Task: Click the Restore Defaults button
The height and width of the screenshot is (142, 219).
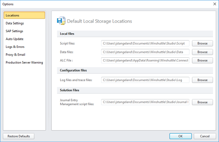Action: pos(19,136)
